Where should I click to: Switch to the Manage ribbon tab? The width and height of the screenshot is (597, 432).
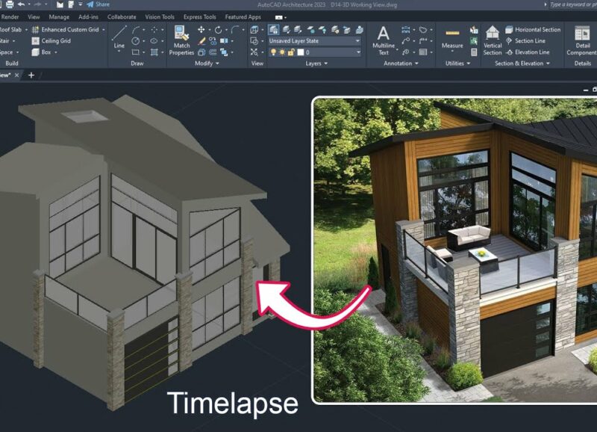(59, 16)
